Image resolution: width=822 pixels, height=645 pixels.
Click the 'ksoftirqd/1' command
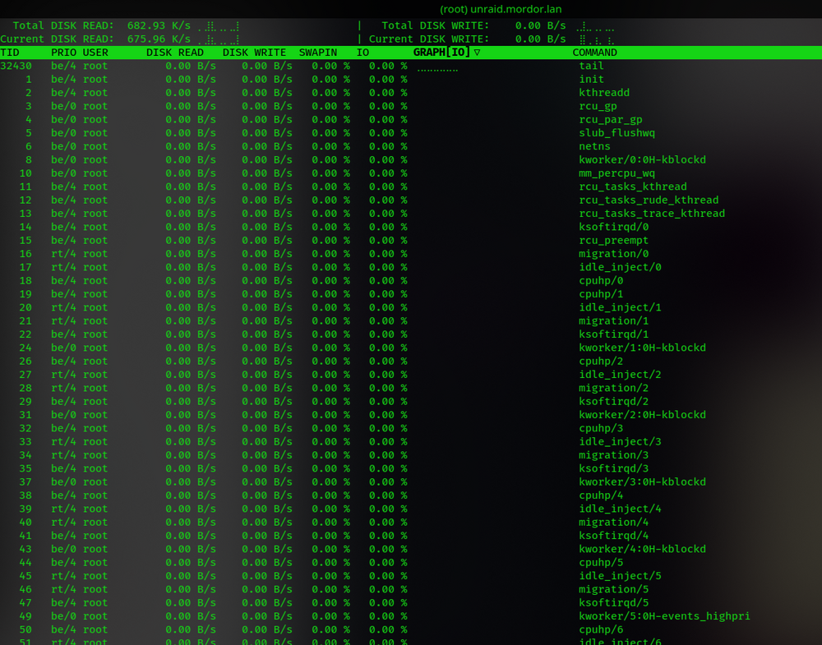pos(614,334)
